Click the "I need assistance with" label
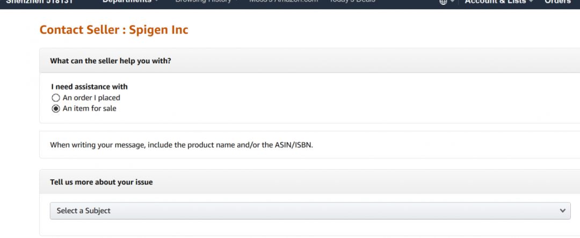 [90, 86]
